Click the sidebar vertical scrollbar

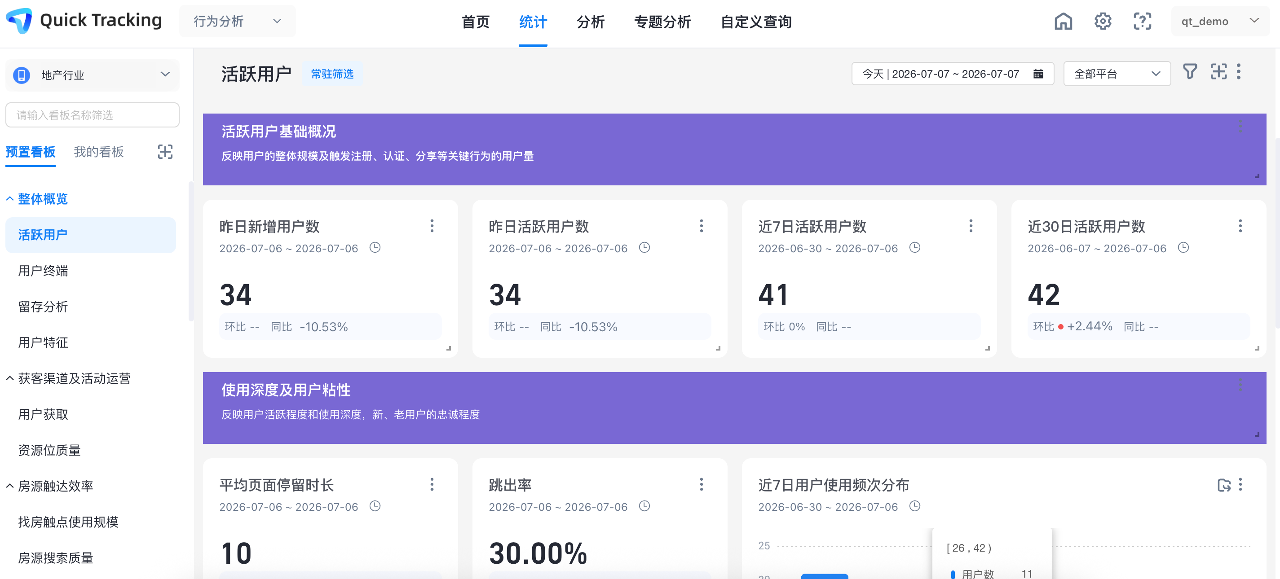click(191, 252)
